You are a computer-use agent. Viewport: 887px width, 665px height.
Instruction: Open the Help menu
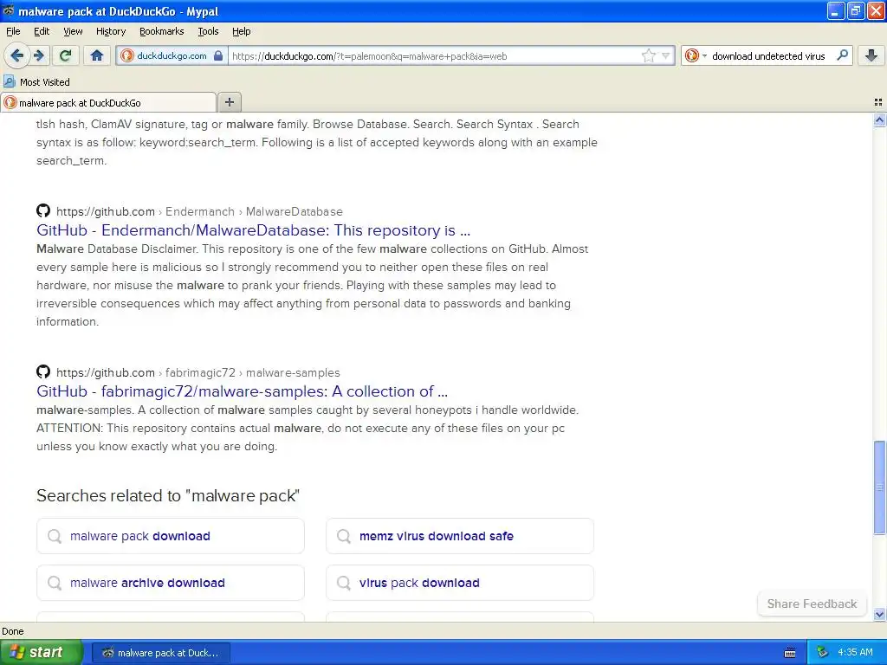pyautogui.click(x=241, y=31)
